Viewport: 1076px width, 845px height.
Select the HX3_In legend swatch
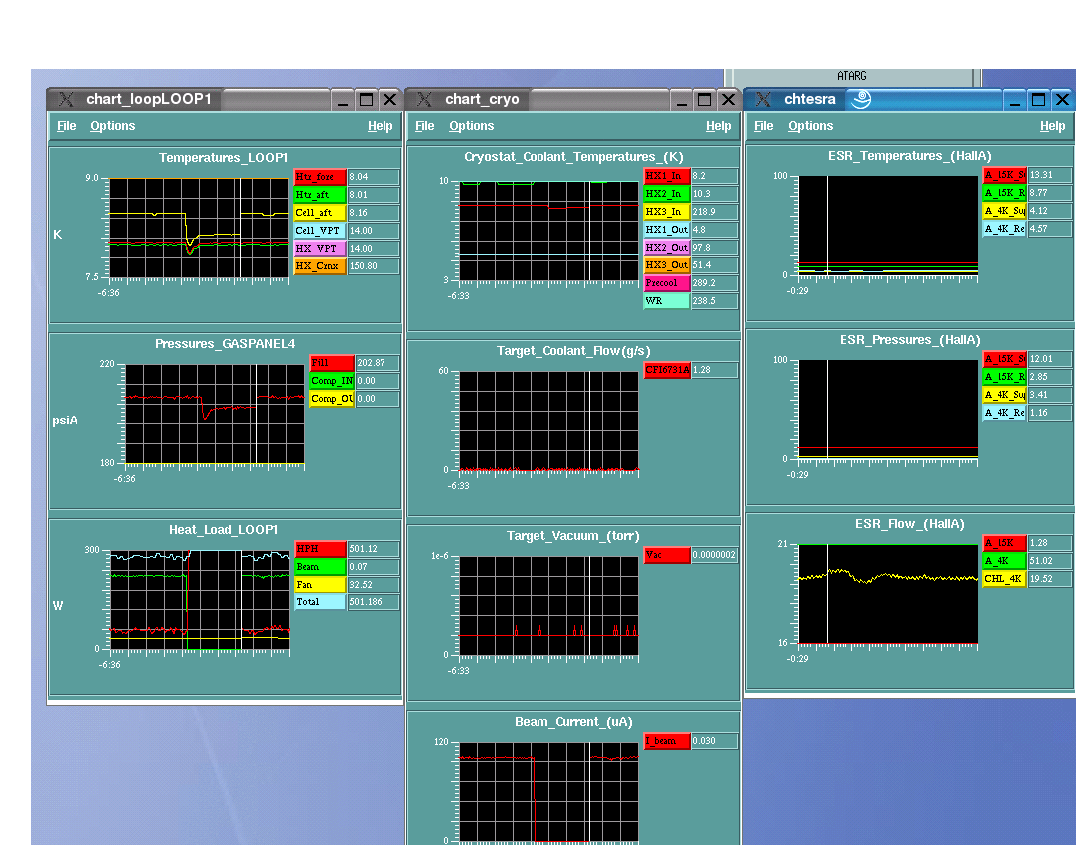coord(667,212)
